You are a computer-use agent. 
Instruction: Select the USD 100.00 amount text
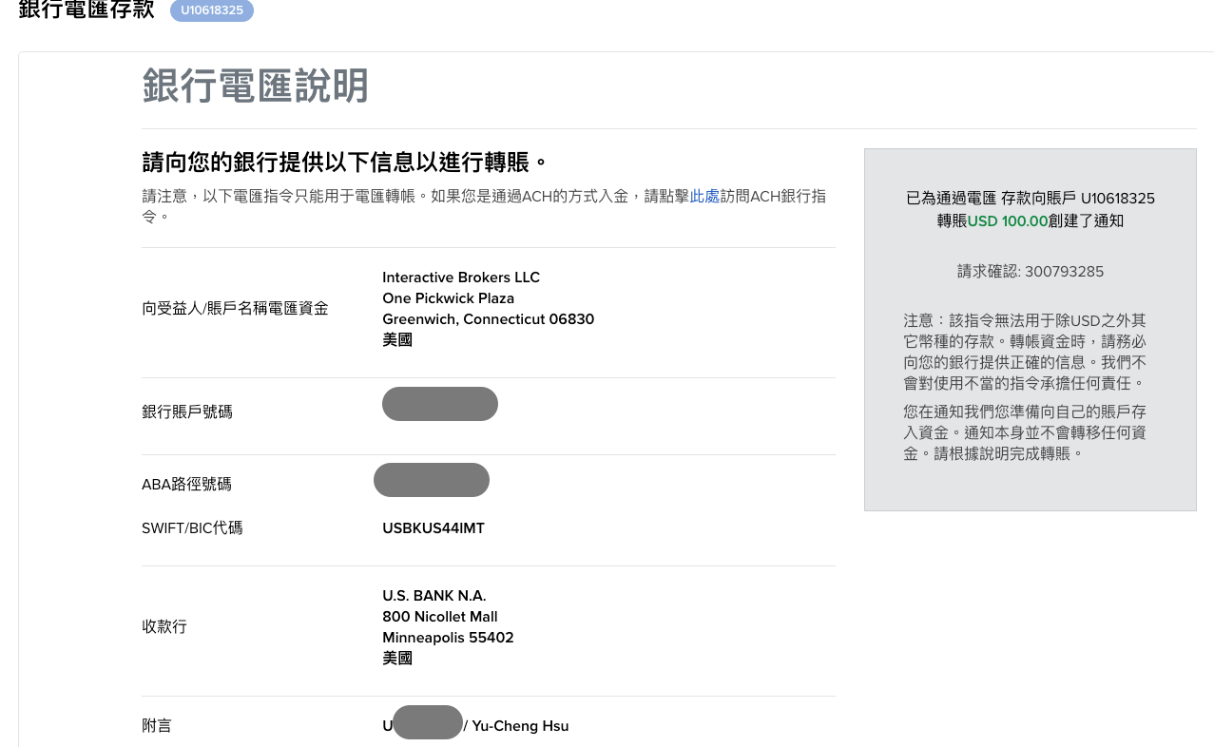pyautogui.click(x=1008, y=220)
